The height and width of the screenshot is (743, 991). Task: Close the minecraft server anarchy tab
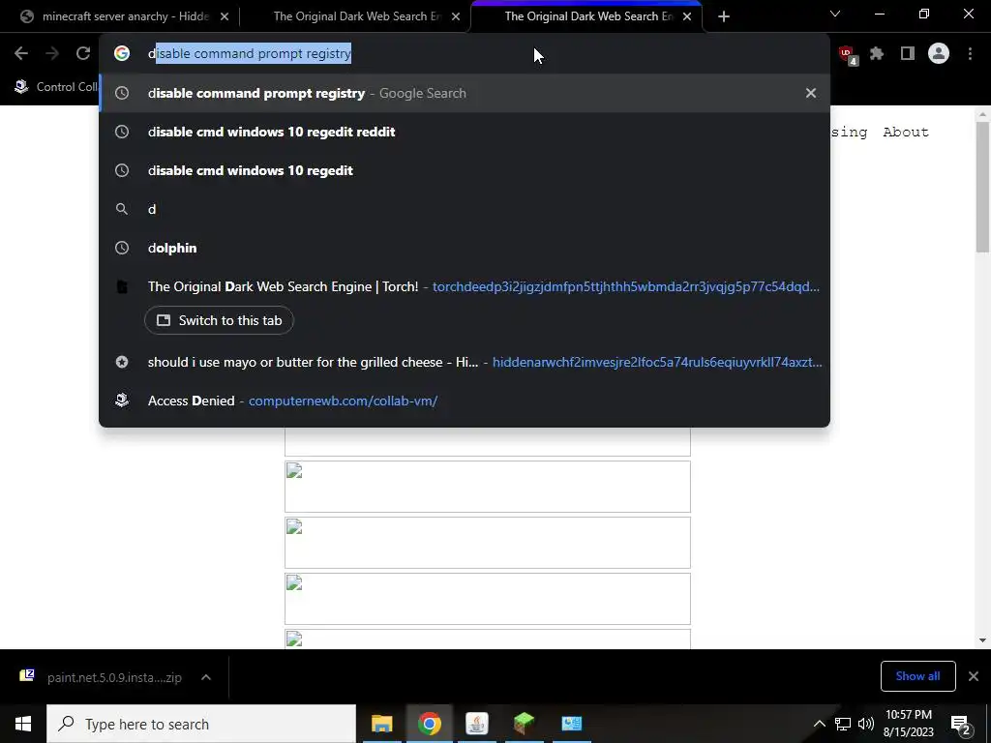[225, 16]
